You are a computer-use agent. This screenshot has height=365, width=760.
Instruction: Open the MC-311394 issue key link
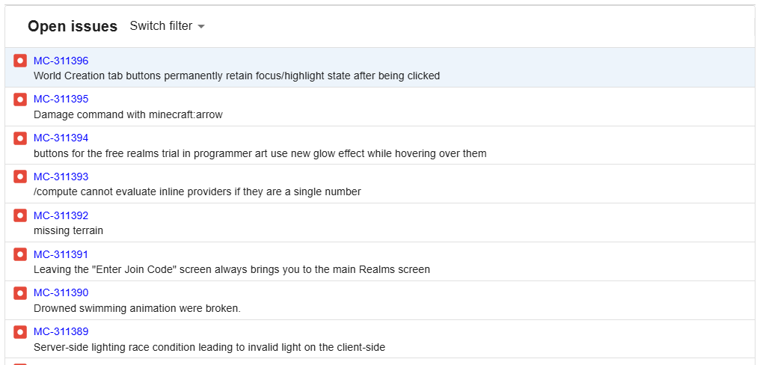pyautogui.click(x=61, y=138)
